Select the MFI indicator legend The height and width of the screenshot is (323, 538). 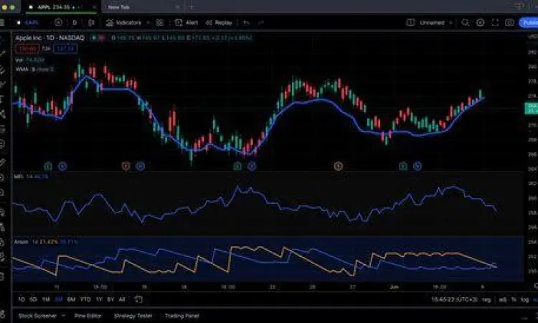tap(32, 177)
